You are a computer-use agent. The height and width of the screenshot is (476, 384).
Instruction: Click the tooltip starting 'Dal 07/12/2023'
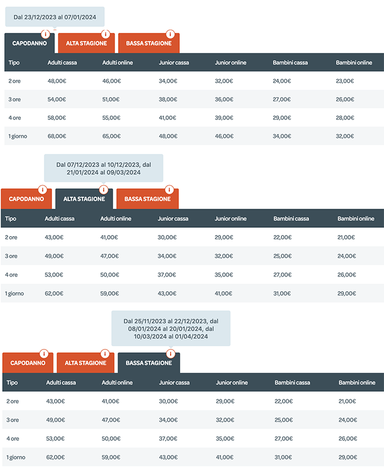pos(104,168)
